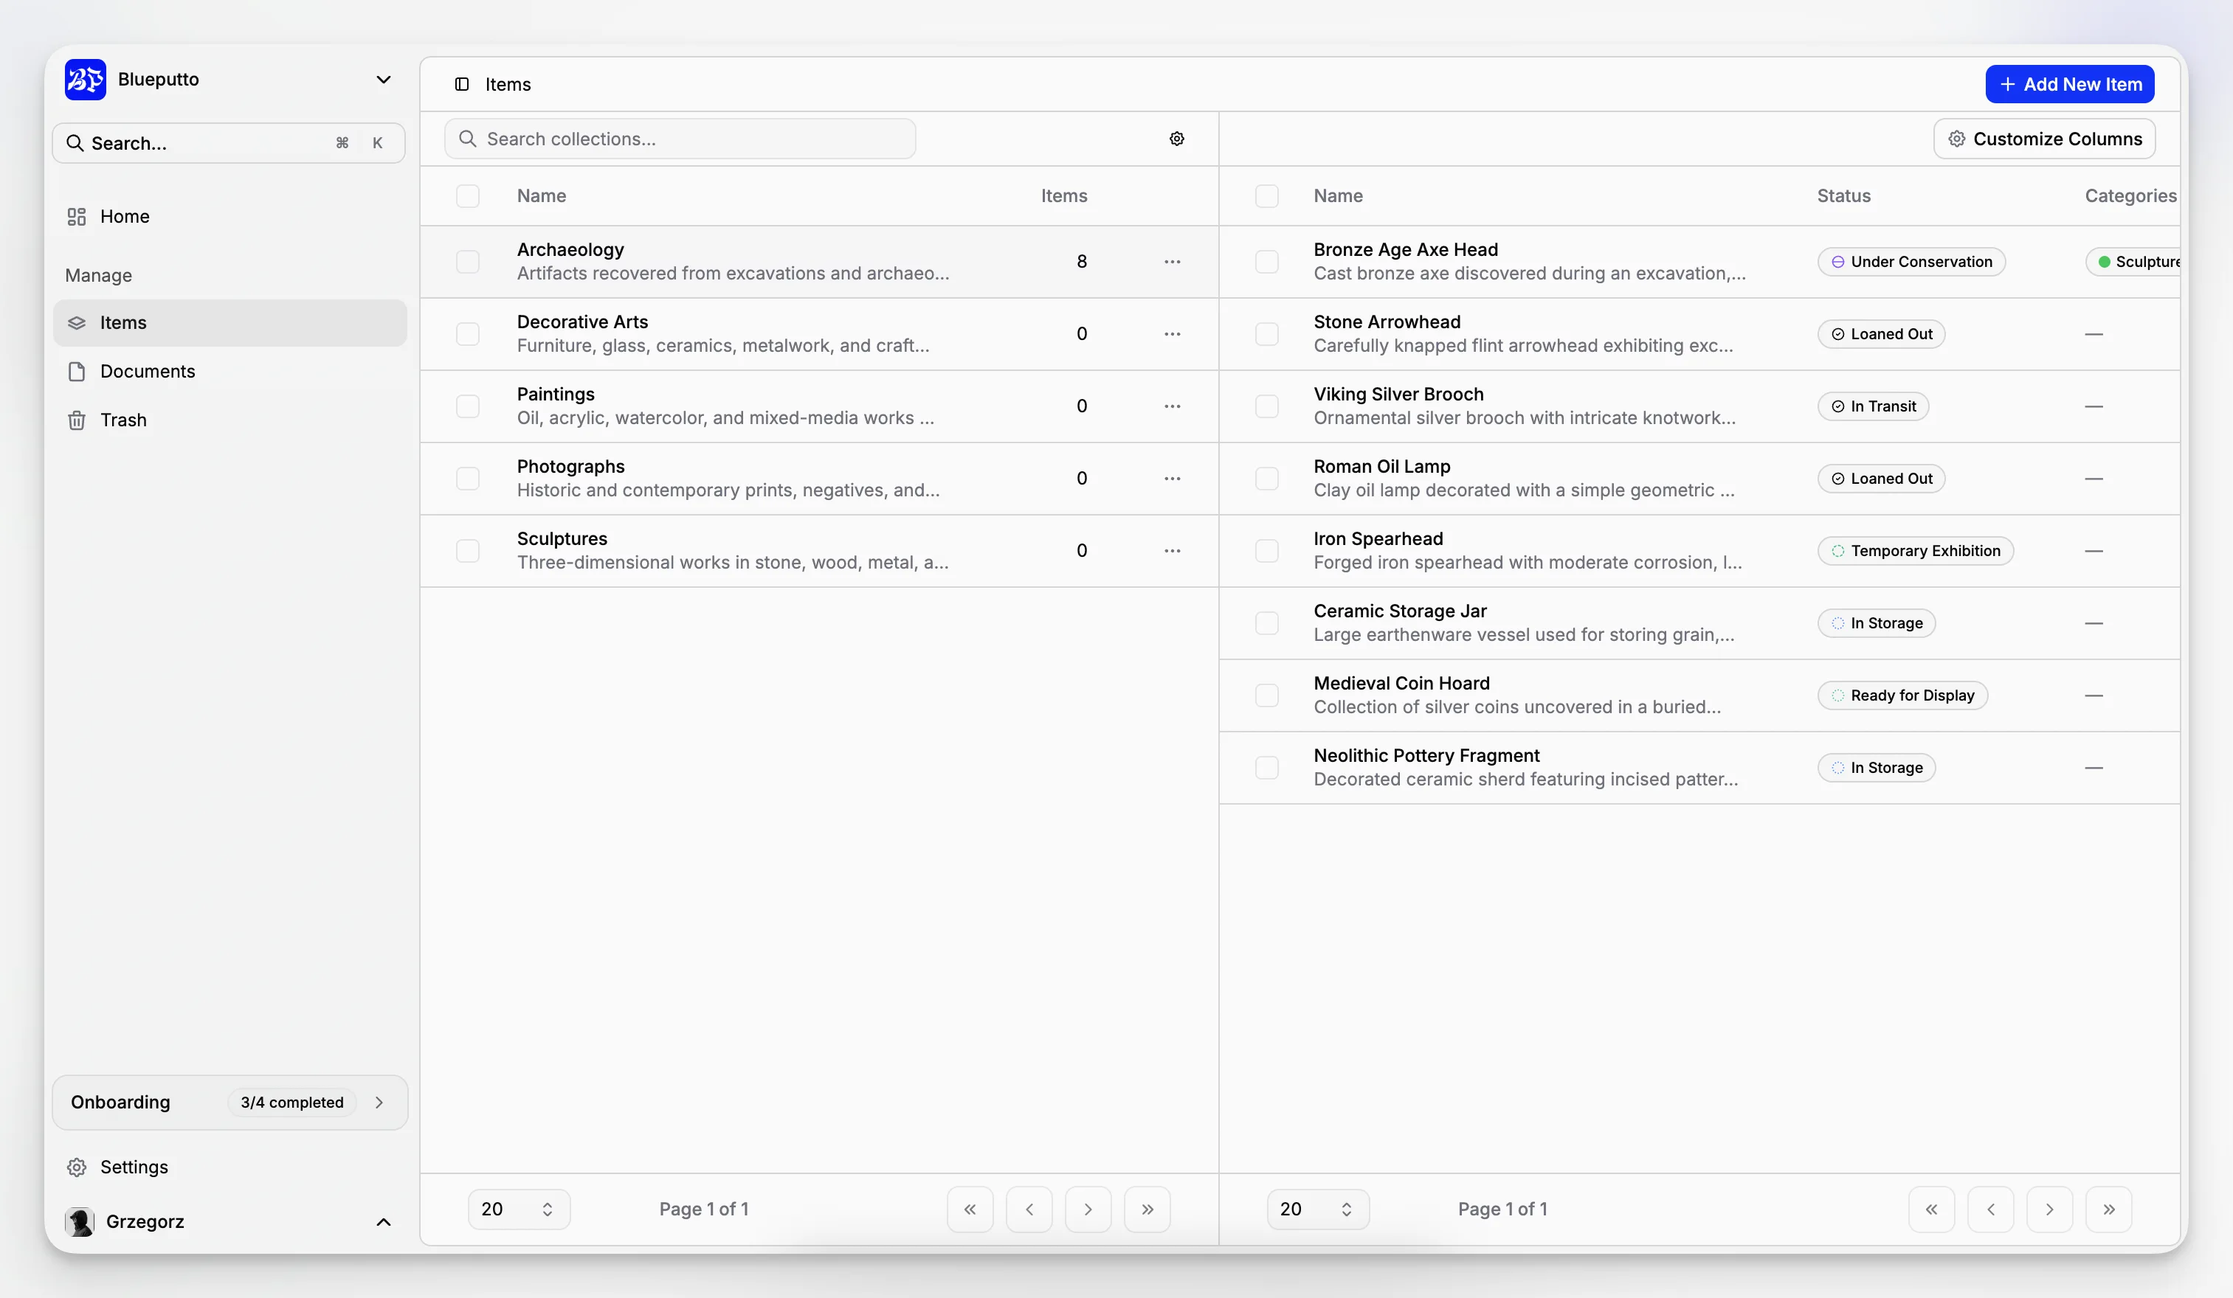Click the 3/4 completed onboarding progress badge
2233x1298 pixels.
291,1103
